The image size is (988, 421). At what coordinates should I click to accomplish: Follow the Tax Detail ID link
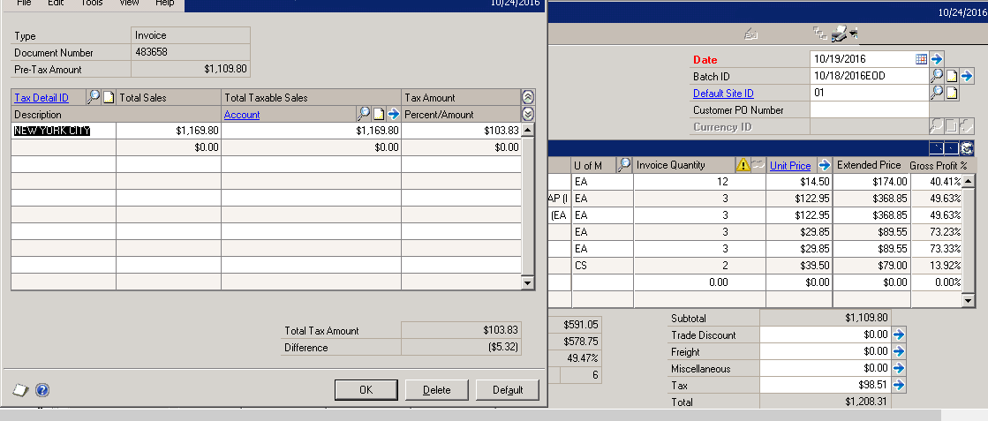[x=41, y=98]
